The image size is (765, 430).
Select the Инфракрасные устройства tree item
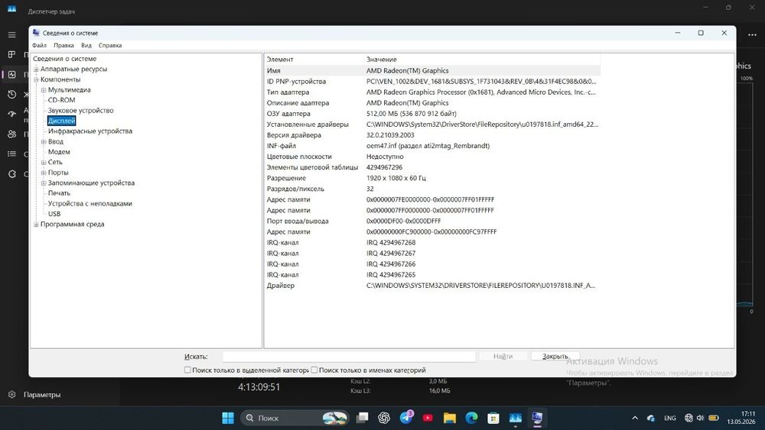click(90, 131)
